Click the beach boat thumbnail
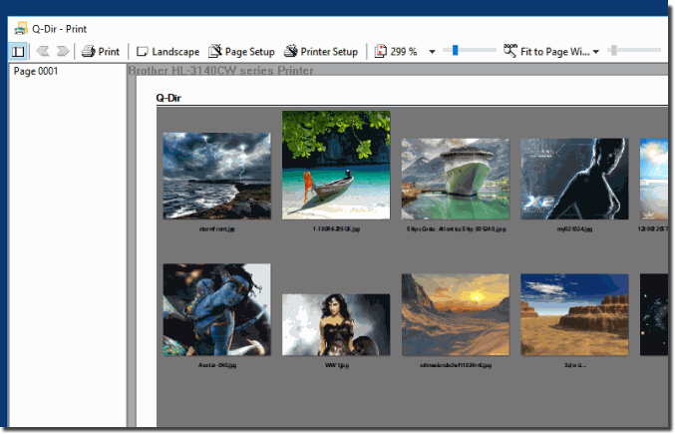The height and width of the screenshot is (434, 675). click(336, 165)
